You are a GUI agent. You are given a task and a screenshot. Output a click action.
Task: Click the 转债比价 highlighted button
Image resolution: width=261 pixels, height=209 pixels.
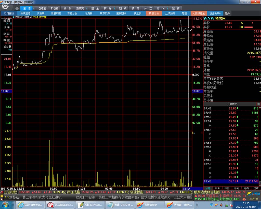pos(154,13)
